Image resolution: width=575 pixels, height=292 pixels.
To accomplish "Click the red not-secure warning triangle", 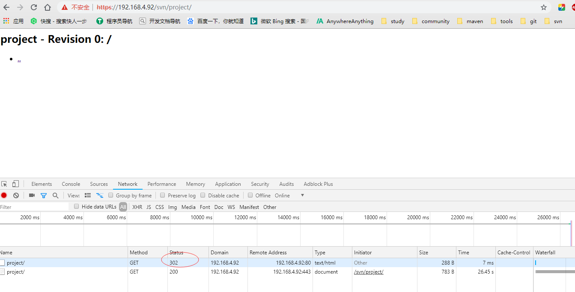I will pos(65,7).
